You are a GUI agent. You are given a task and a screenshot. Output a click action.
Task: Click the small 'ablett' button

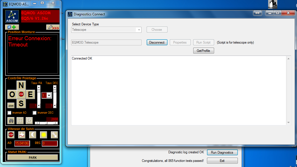click(11, 106)
